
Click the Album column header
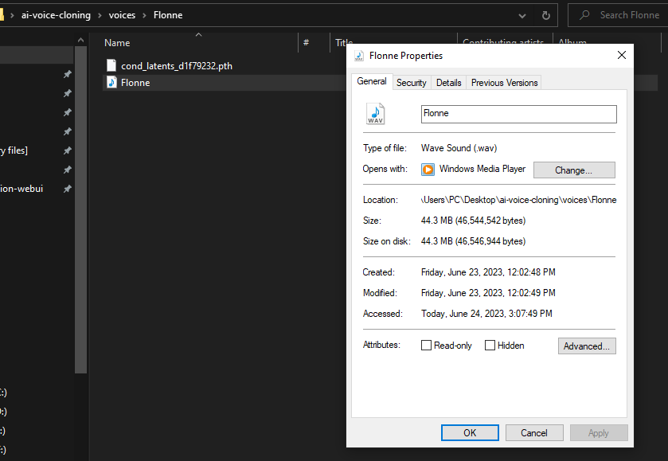coord(572,41)
